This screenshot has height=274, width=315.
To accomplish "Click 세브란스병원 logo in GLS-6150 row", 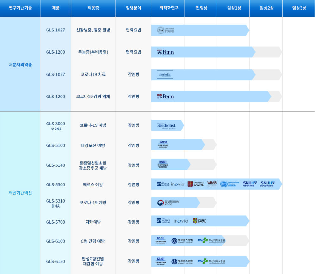I will (x=182, y=261).
